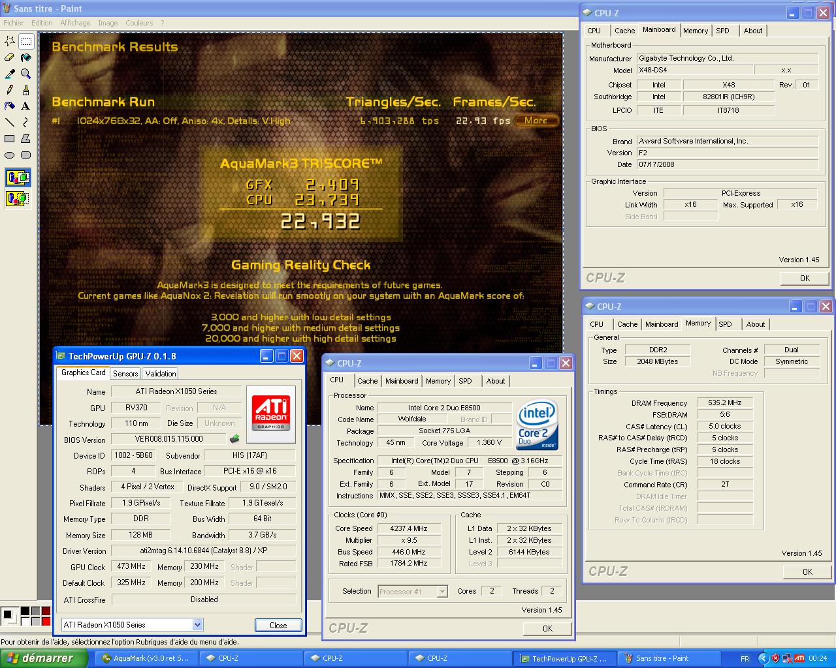Open the démarrer Start menu
The width and height of the screenshot is (836, 668).
pyautogui.click(x=44, y=658)
